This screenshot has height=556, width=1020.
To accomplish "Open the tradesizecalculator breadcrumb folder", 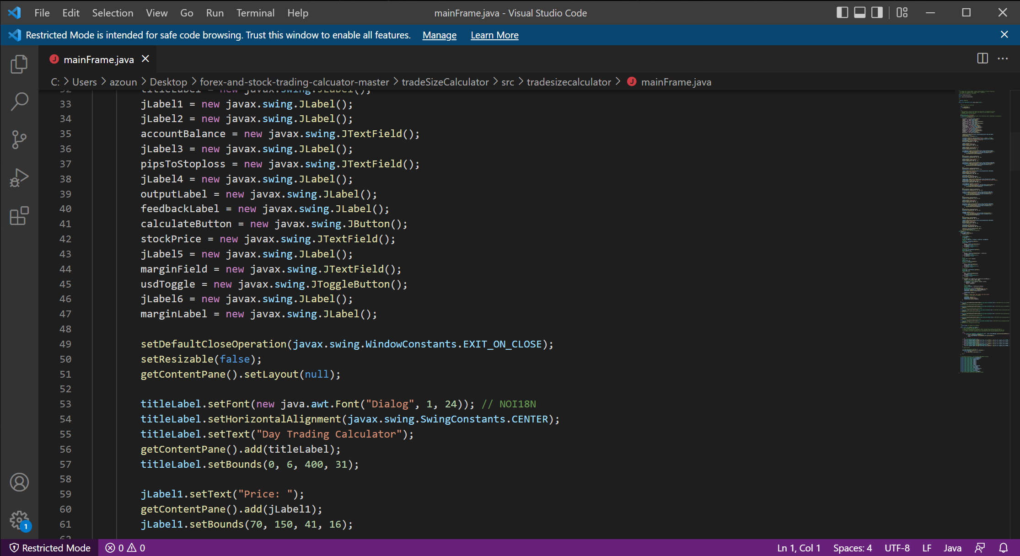I will 569,82.
